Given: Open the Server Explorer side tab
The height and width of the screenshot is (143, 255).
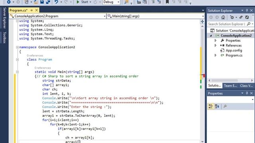Looking at the screenshot, I should pos(4,18).
